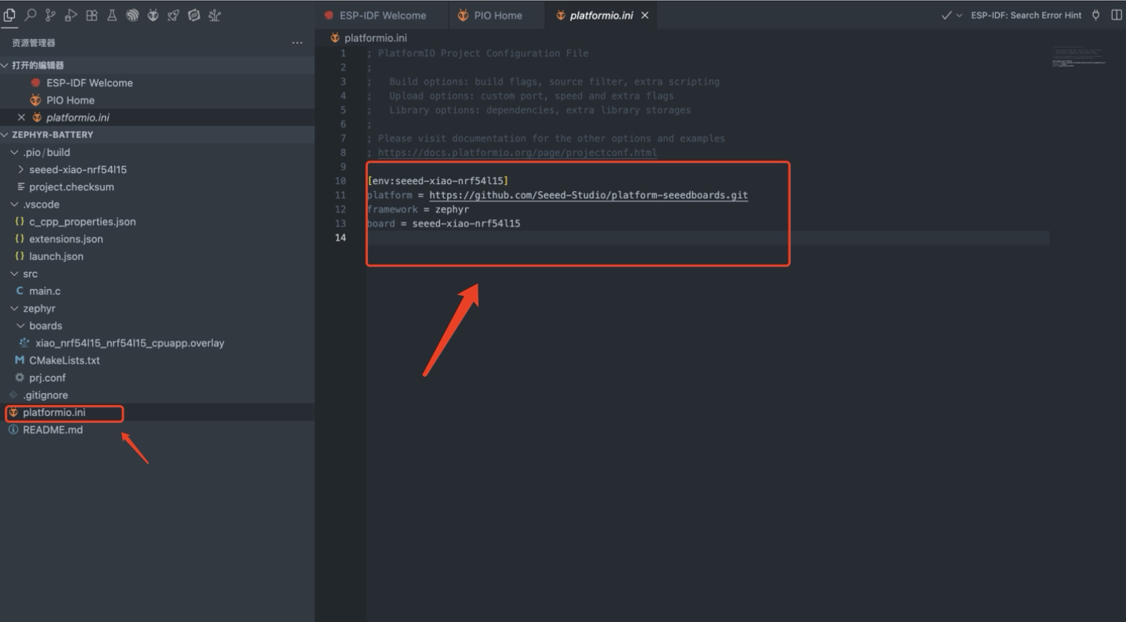This screenshot has height=622, width=1126.
Task: Open the Explorer view in the activity bar
Action: click(x=9, y=15)
